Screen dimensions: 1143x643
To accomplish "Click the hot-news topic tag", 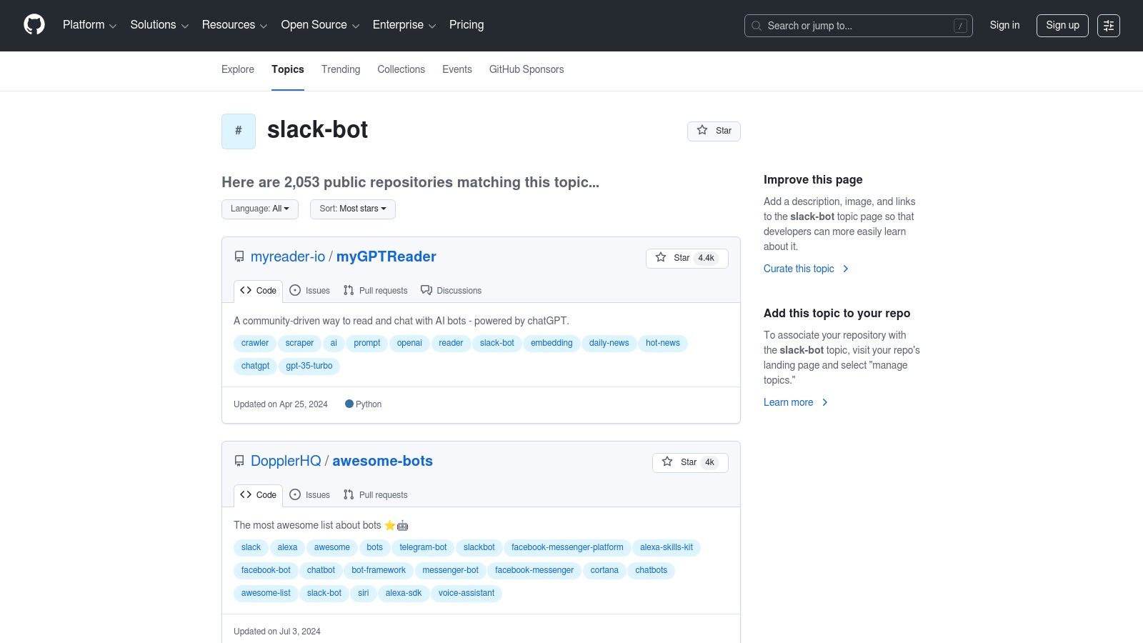I will [663, 344].
